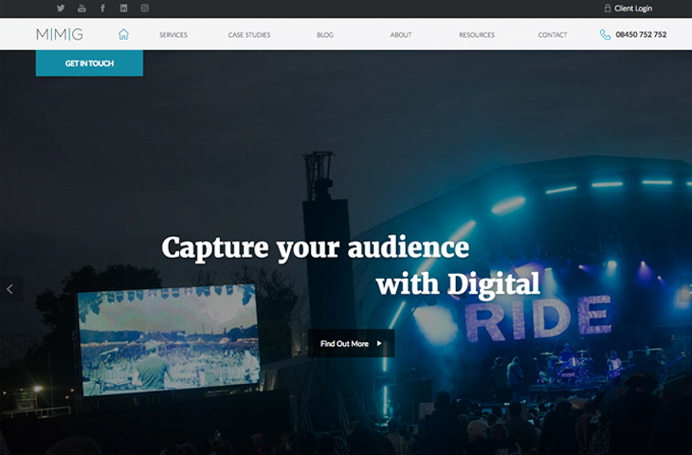Open the Instagram social icon
Image resolution: width=692 pixels, height=455 pixels.
pos(145,8)
